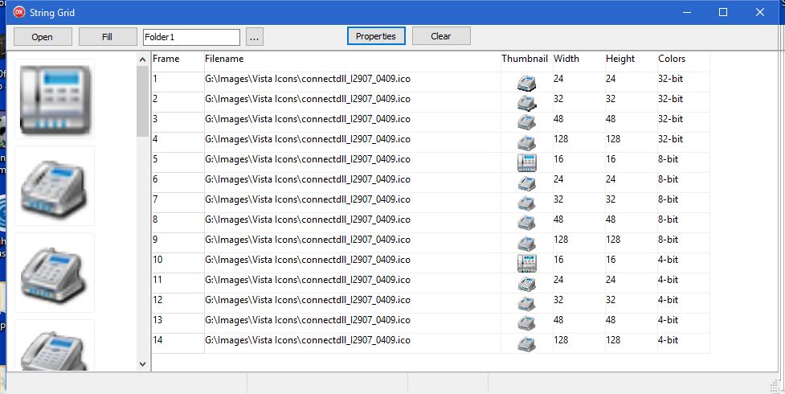785x394 pixels.
Task: Select the filename cell in frame 5 row
Action: tap(353, 162)
